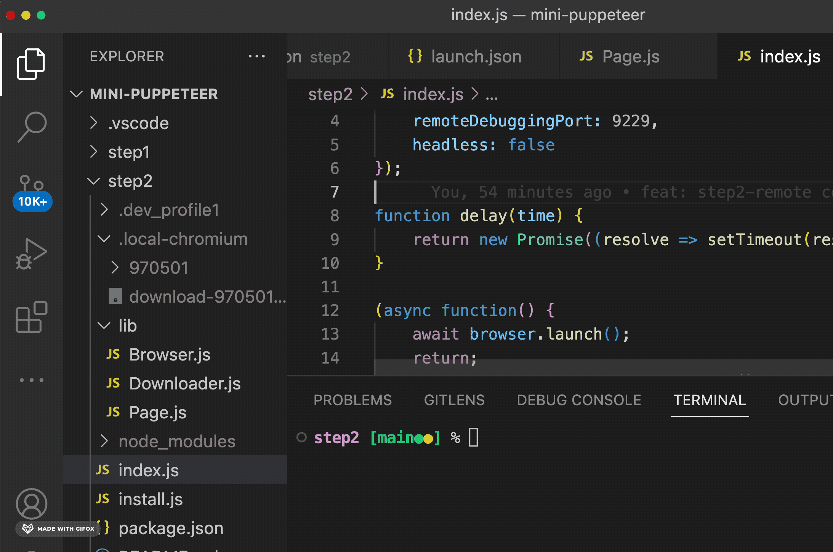This screenshot has width=833, height=552.
Task: Open the Explorer view icon
Action: tap(31, 64)
